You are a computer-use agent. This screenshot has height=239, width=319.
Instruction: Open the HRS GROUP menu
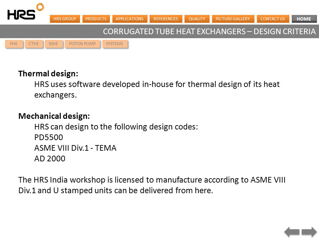click(65, 19)
